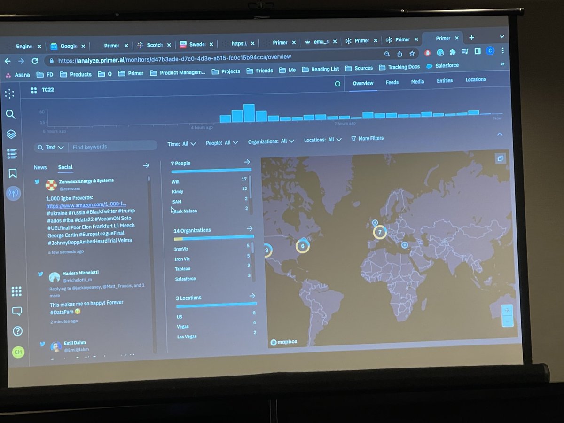Click the browser forward arrow
The width and height of the screenshot is (564, 423).
coord(21,61)
